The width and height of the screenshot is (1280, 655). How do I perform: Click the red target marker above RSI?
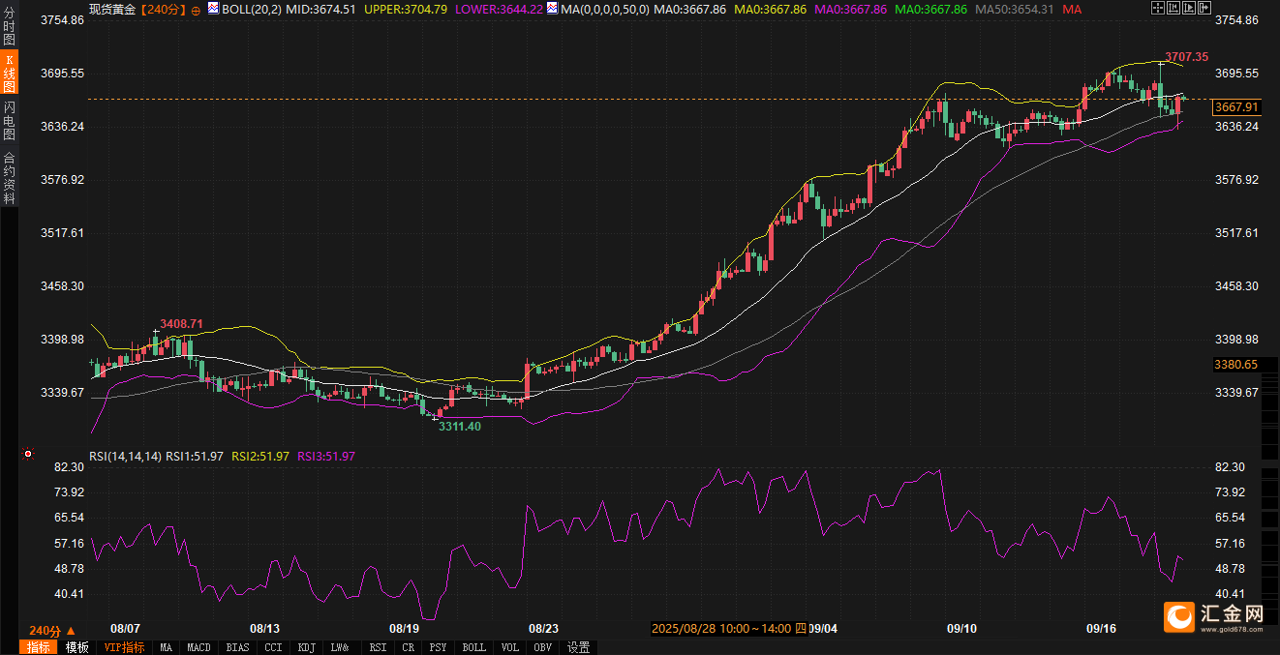click(28, 453)
